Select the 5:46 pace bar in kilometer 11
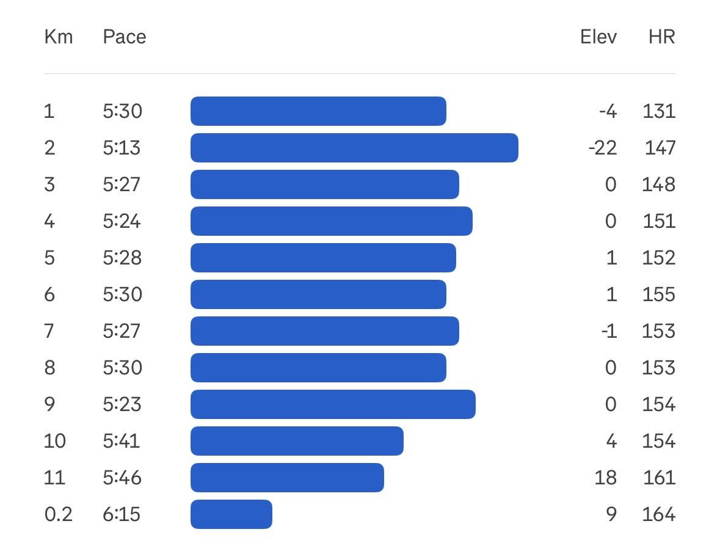720x554 pixels. click(287, 478)
